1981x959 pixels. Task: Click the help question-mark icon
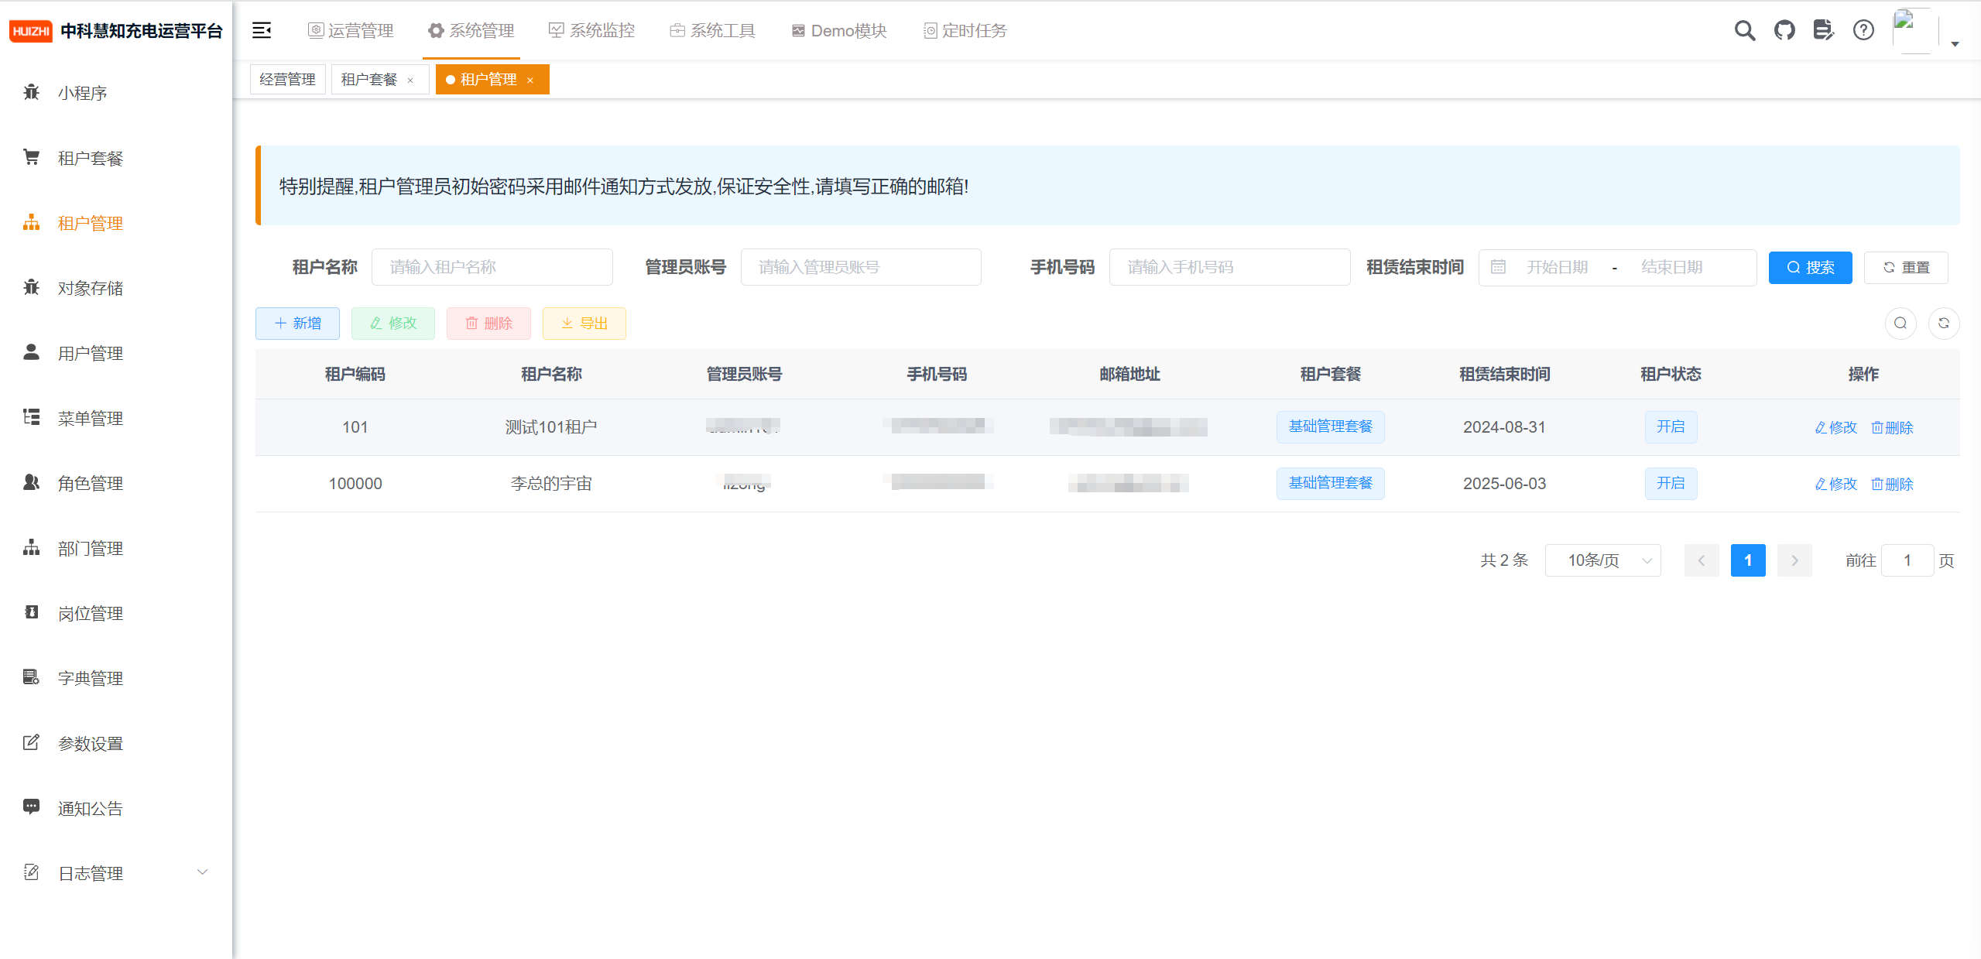click(x=1863, y=30)
